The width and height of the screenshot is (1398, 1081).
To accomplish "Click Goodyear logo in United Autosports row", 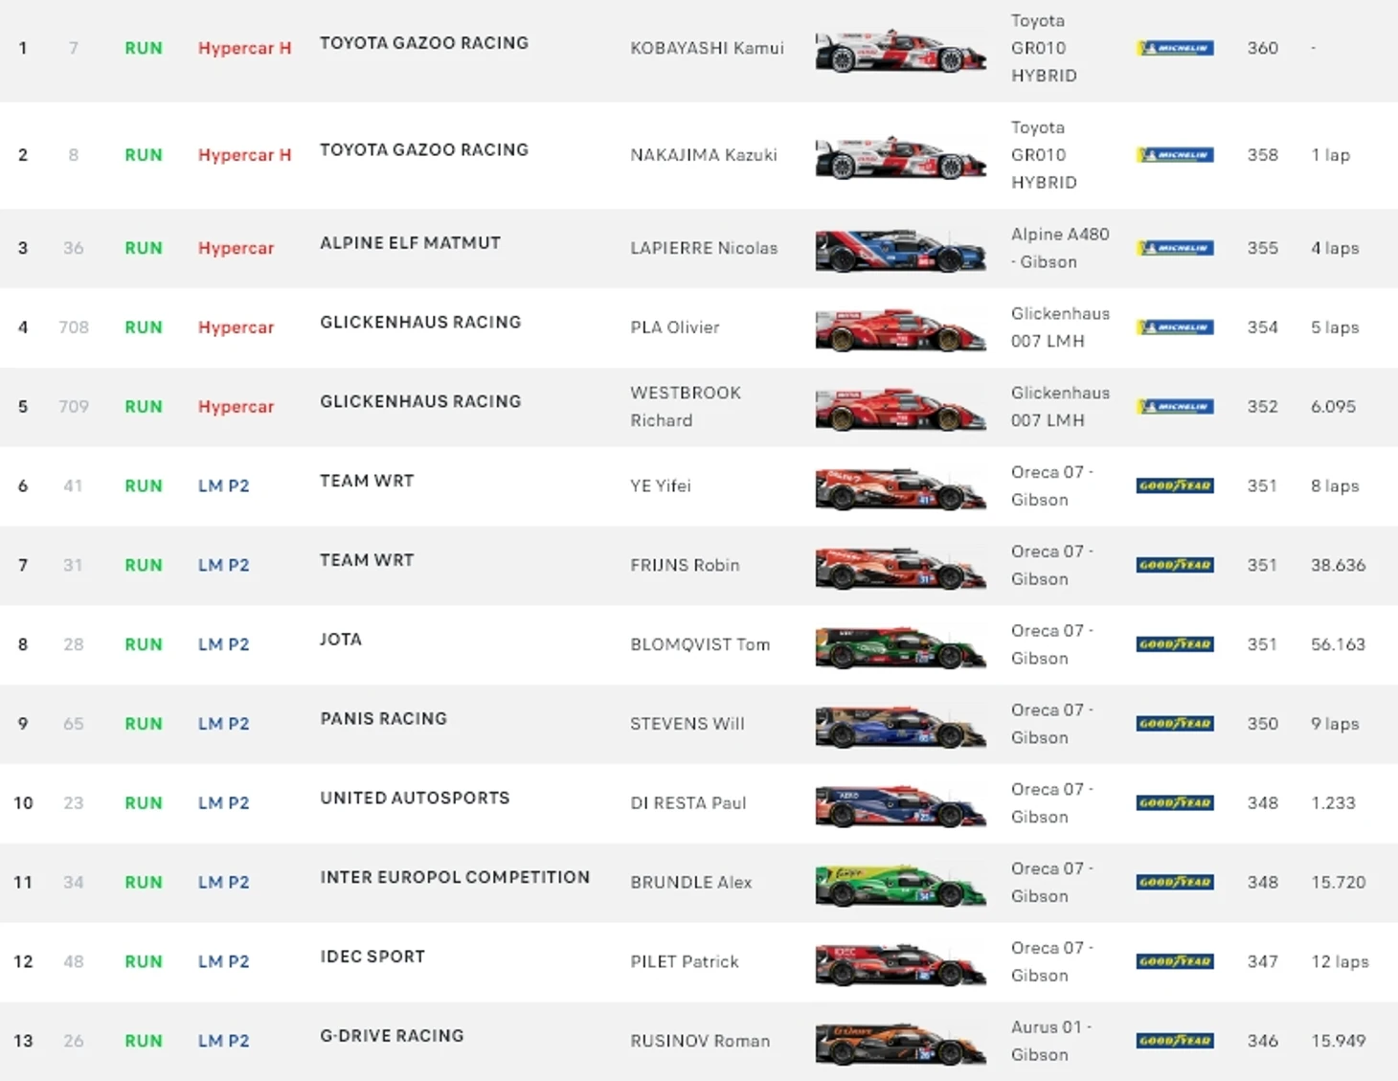I will 1175,803.
